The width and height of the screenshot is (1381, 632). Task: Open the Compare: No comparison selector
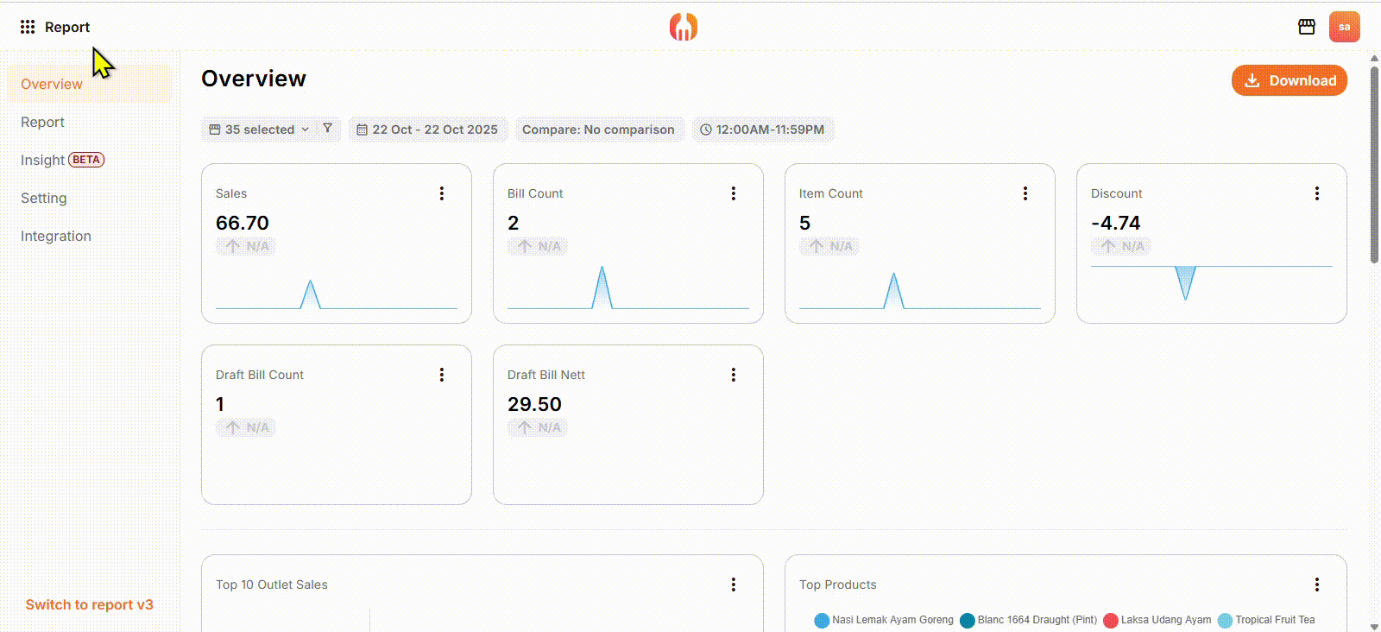click(x=598, y=130)
